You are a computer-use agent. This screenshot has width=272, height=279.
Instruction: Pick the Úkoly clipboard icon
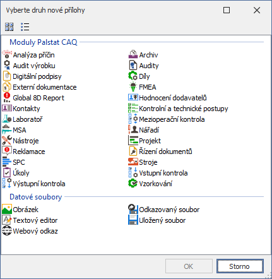tap(7, 173)
